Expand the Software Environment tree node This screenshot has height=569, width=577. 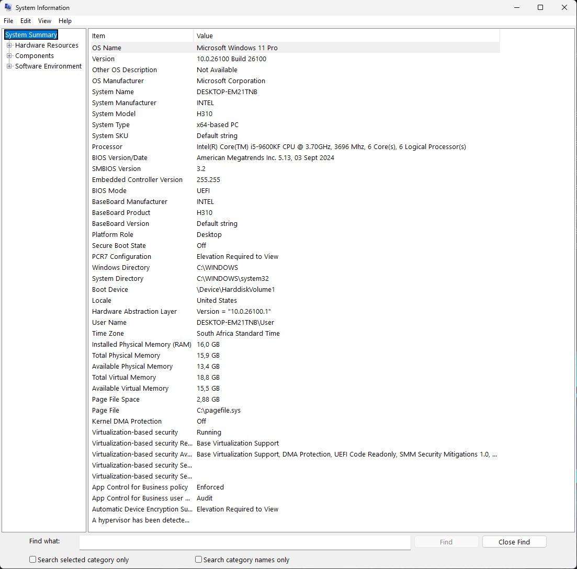pyautogui.click(x=9, y=66)
